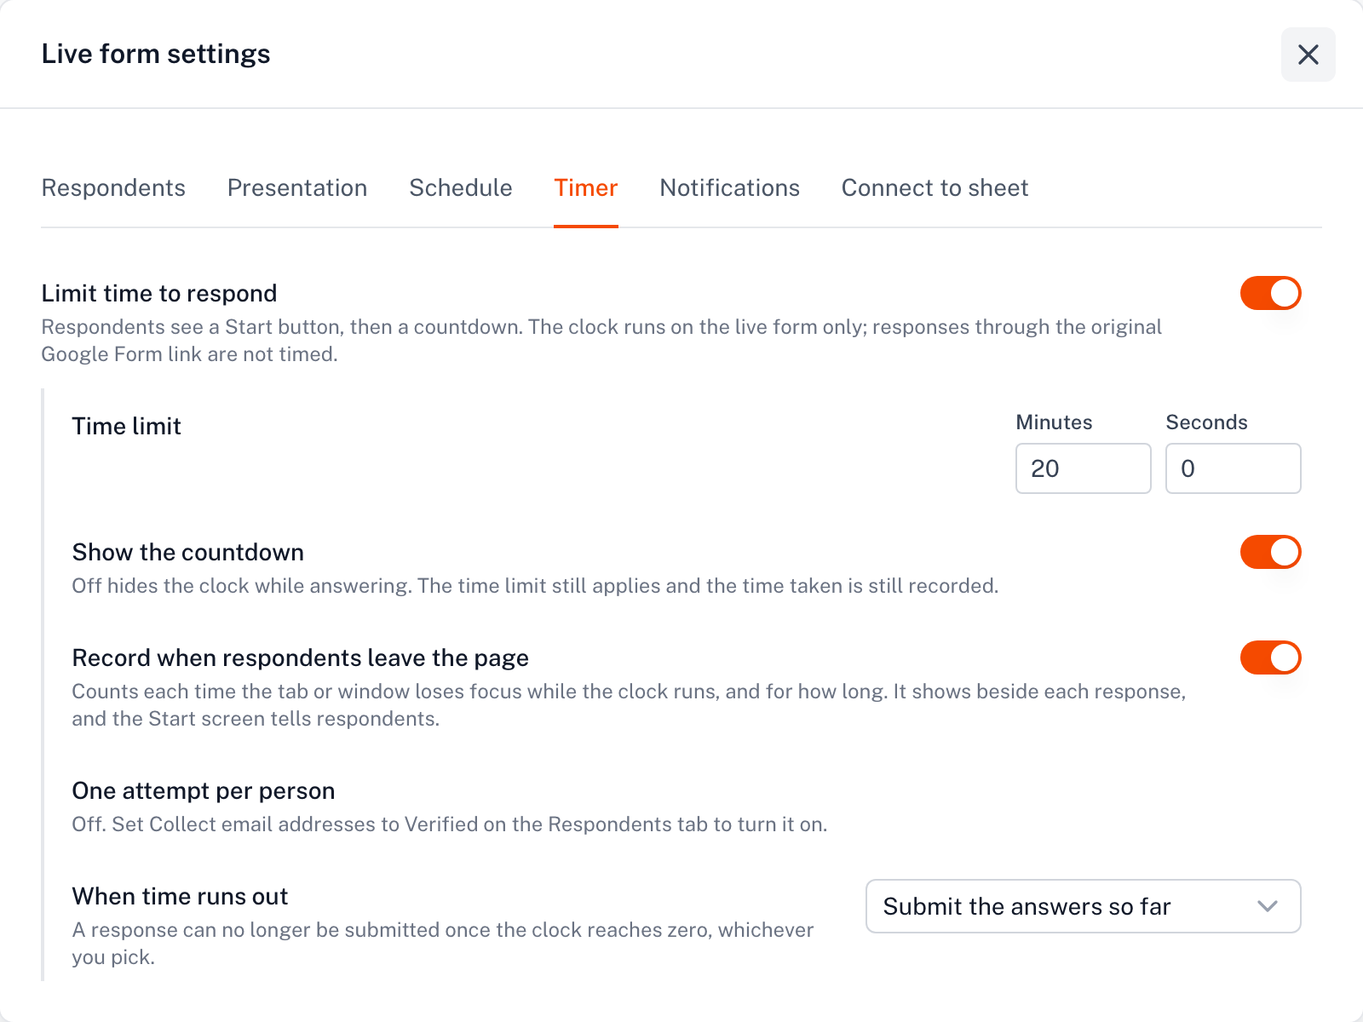Go to the Schedule tab

[461, 187]
